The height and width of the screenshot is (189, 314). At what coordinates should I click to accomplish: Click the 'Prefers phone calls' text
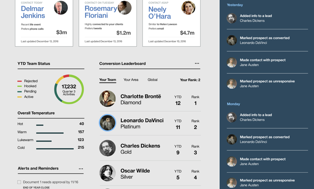32,29
